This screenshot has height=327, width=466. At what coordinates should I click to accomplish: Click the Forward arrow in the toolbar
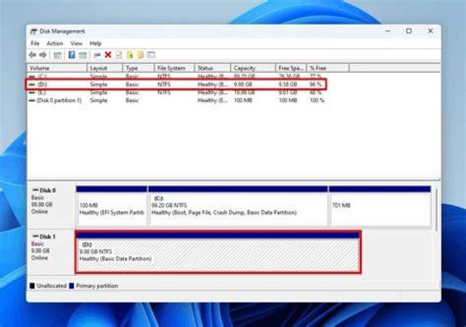click(x=43, y=54)
